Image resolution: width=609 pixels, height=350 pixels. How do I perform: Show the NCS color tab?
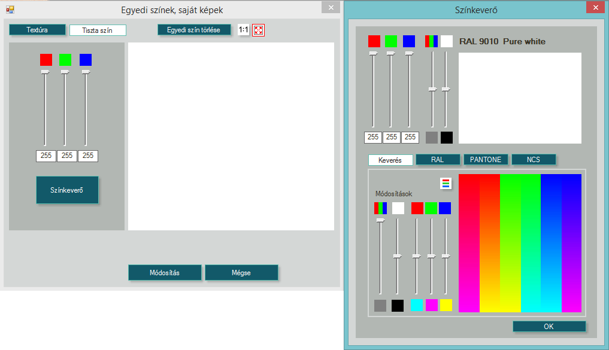534,160
